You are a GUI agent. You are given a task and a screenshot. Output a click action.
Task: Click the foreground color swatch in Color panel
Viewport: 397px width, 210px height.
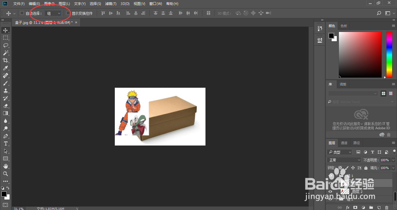[x=331, y=36]
